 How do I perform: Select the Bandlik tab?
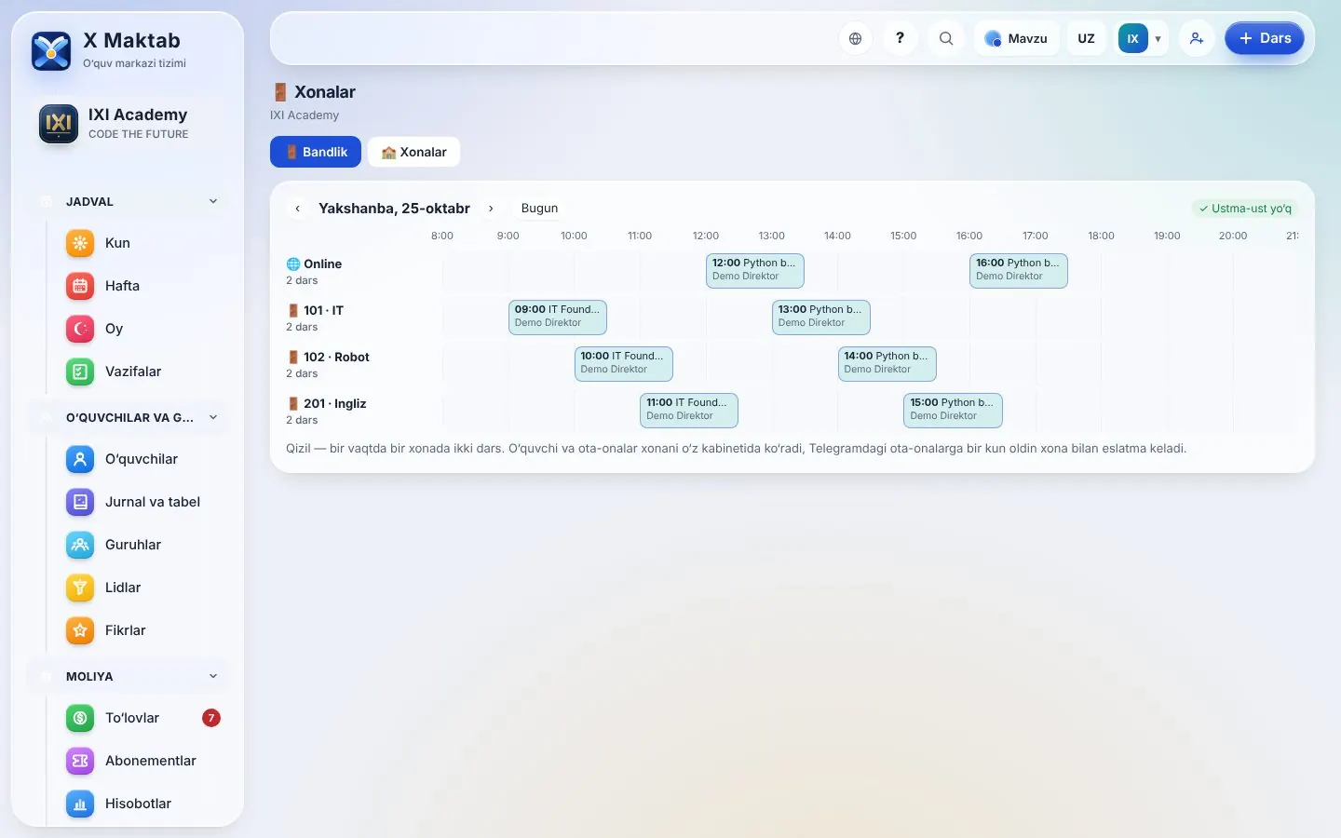pos(316,152)
